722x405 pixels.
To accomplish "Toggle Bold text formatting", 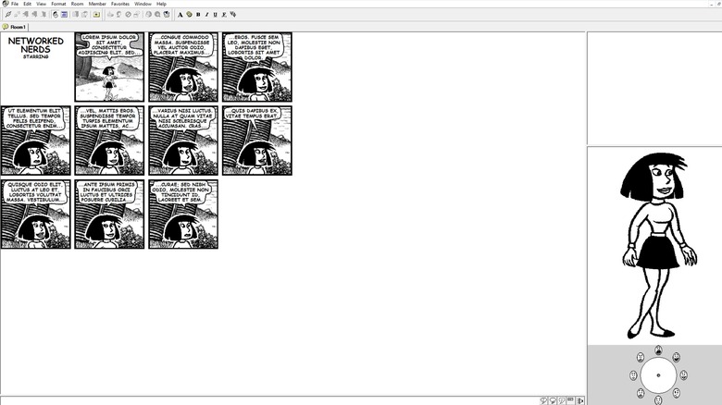I will [x=198, y=15].
